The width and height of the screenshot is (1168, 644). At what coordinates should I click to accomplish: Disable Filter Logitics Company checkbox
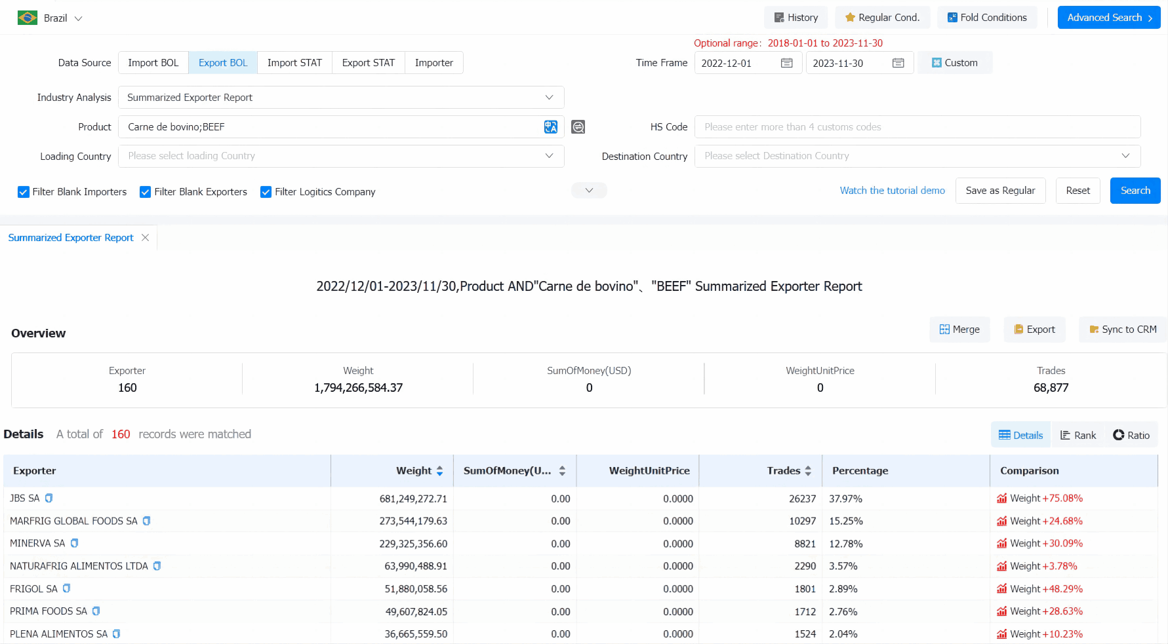coord(266,192)
